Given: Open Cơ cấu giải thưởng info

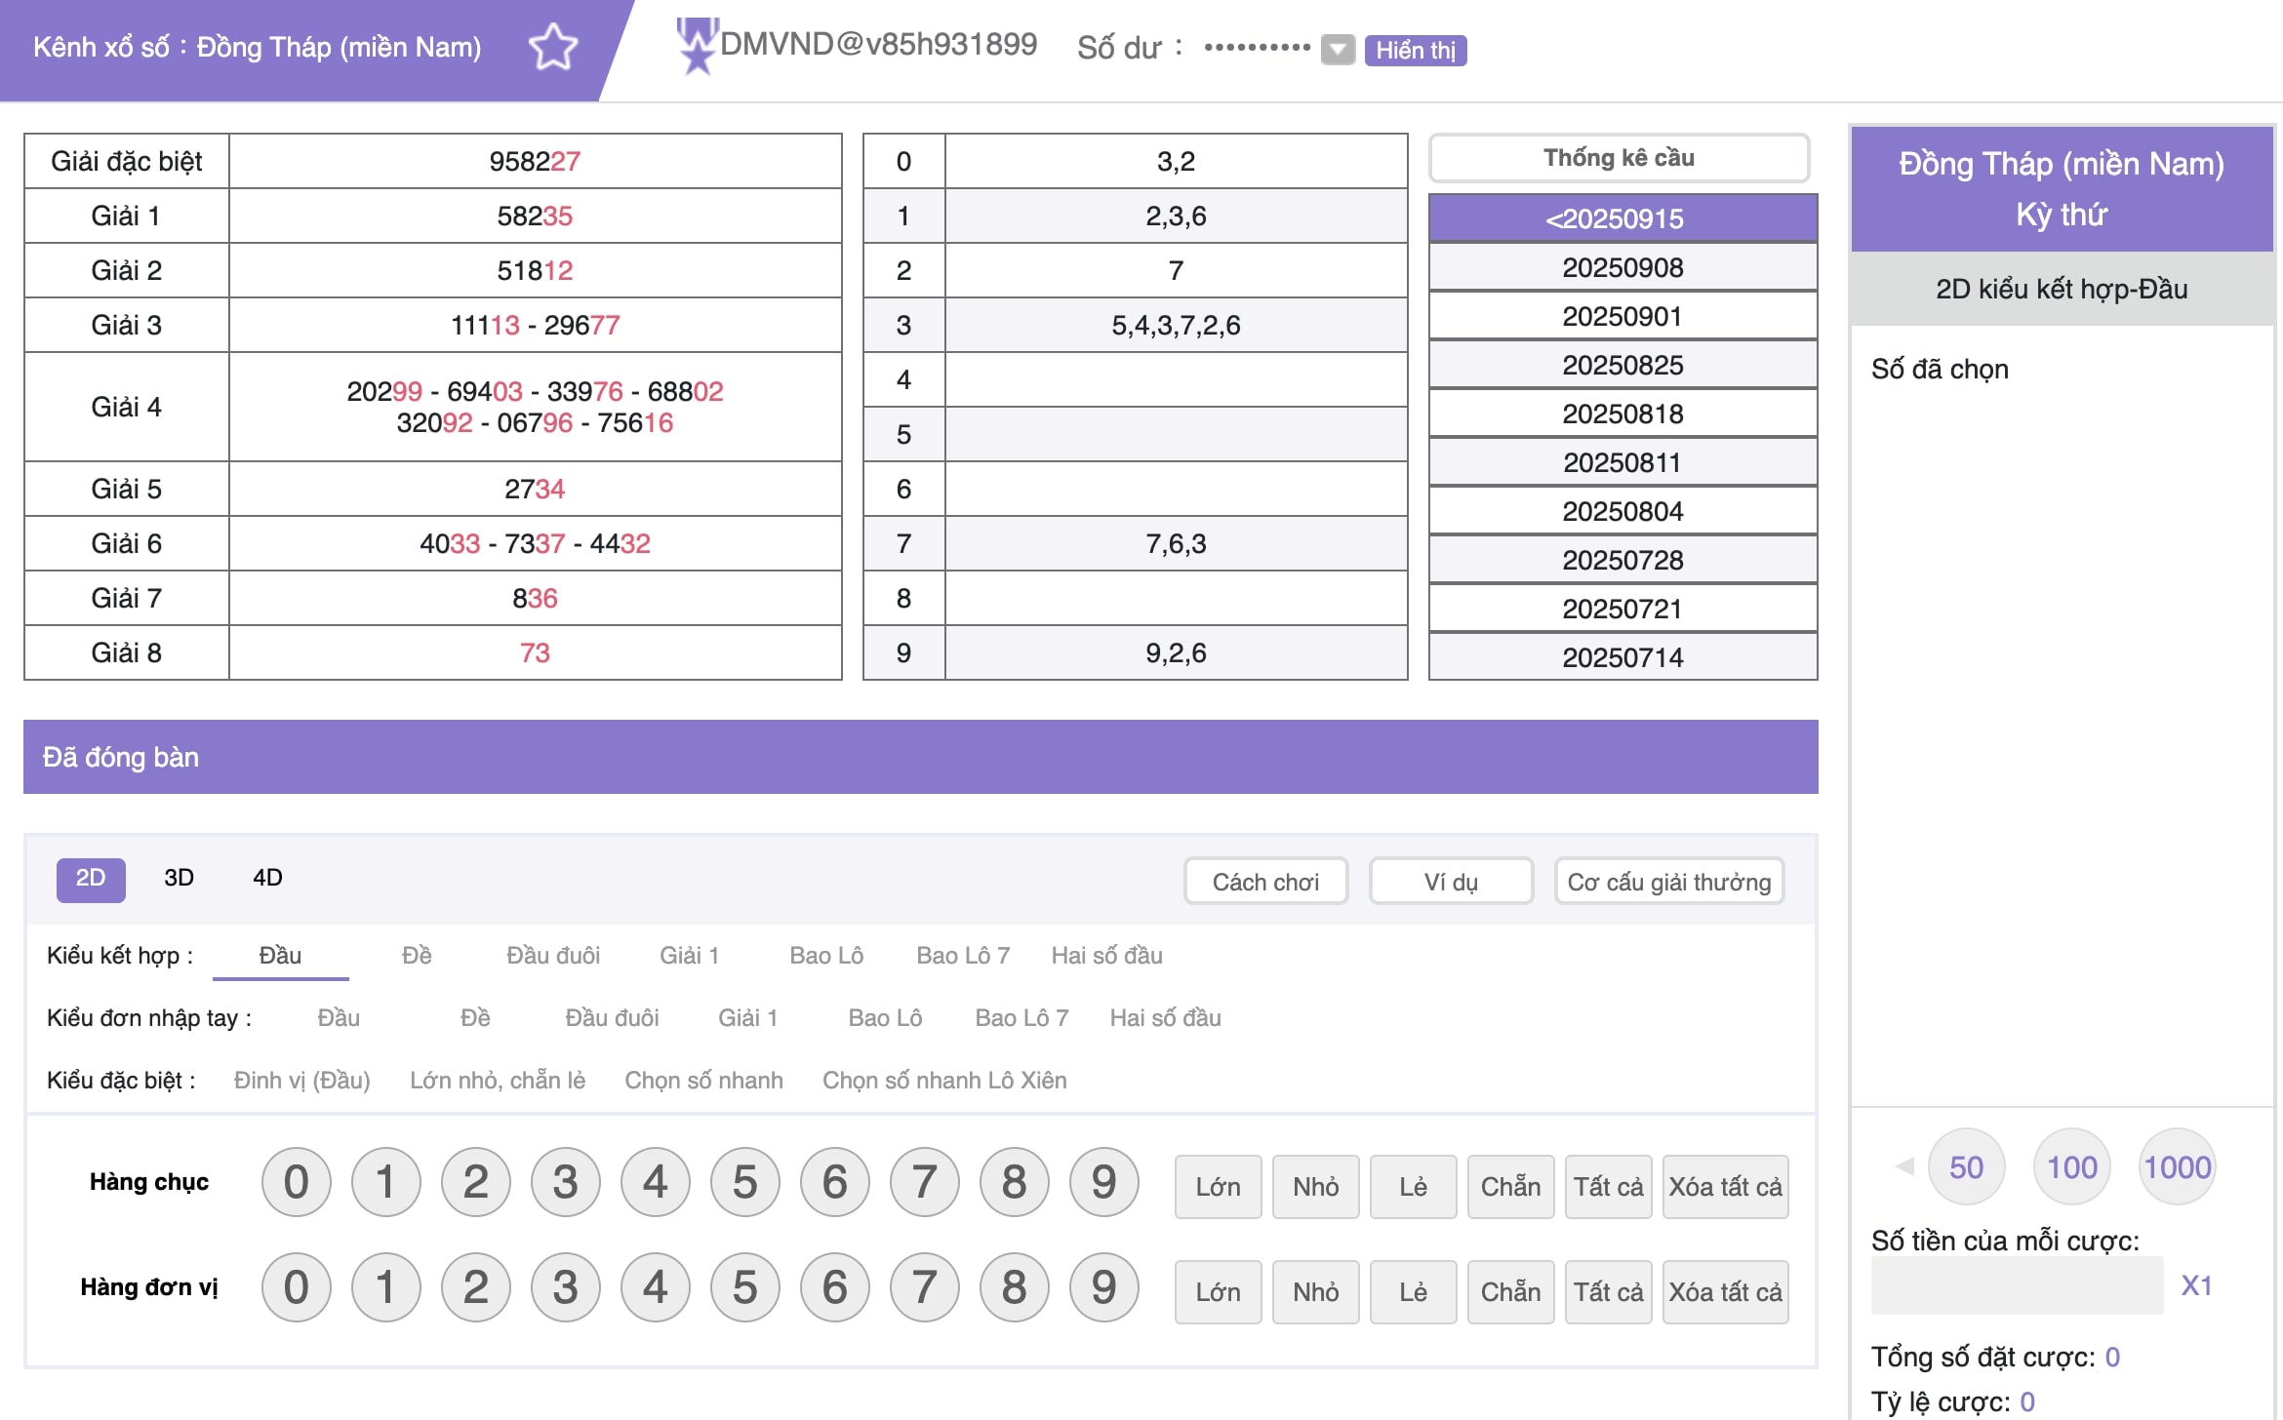Looking at the screenshot, I should [1668, 882].
